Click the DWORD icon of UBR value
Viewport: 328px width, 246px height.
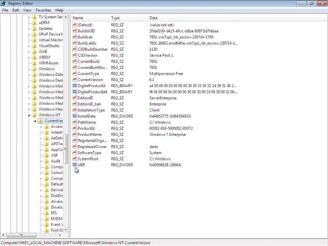[x=75, y=165]
